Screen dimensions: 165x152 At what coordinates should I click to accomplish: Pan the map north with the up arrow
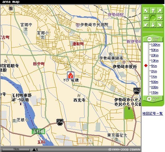click(153, 11)
